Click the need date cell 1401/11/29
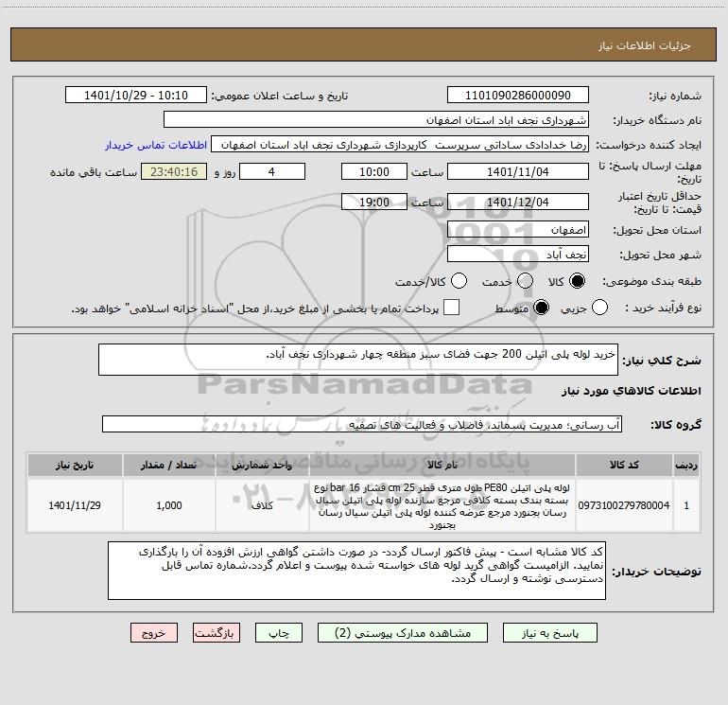The width and height of the screenshot is (728, 705). (x=75, y=505)
